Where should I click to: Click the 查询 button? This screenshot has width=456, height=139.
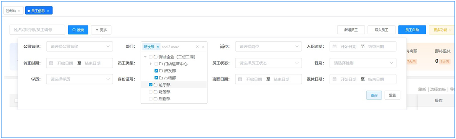374,95
